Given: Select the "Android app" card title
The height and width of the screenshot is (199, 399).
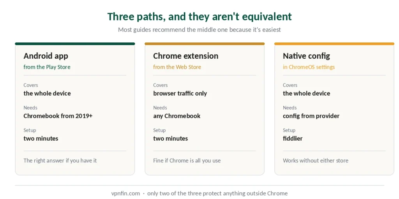Looking at the screenshot, I should click(46, 56).
